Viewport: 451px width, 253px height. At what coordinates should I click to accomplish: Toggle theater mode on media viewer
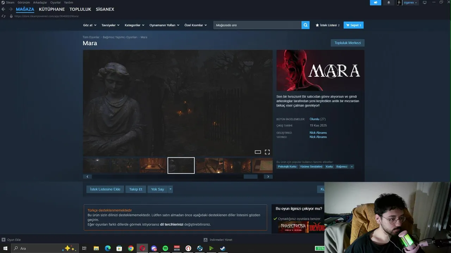(258, 152)
